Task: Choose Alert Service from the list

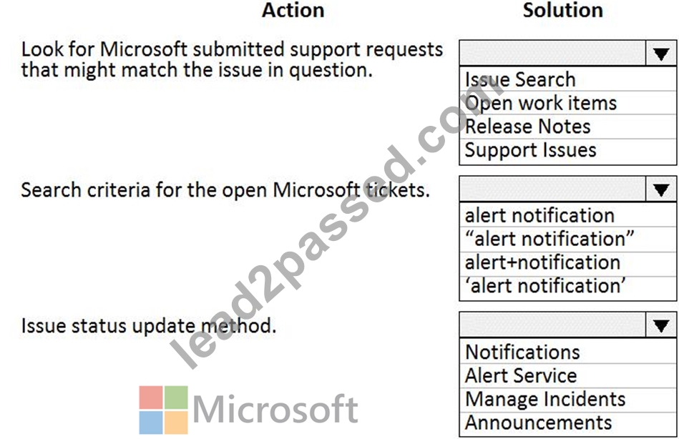Action: pos(567,375)
